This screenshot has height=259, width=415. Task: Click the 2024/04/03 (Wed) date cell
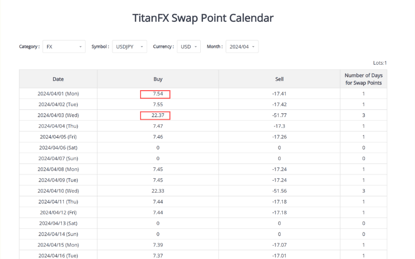pos(58,116)
